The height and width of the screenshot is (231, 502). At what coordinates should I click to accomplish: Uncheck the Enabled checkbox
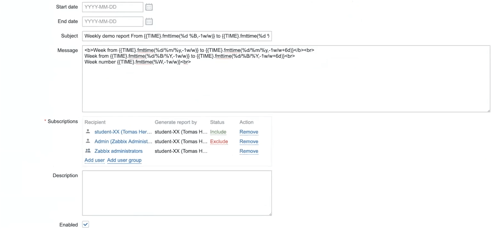pos(85,224)
